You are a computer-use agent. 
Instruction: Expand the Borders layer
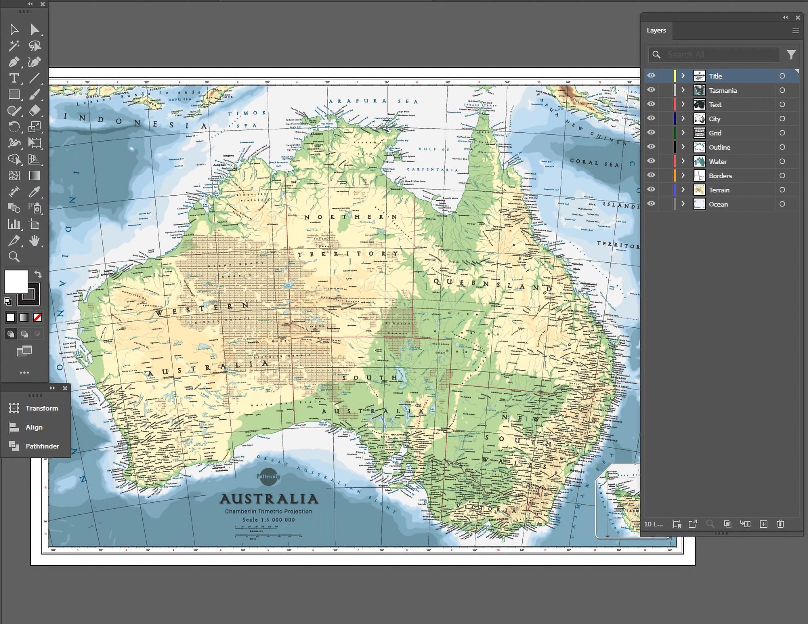click(683, 175)
